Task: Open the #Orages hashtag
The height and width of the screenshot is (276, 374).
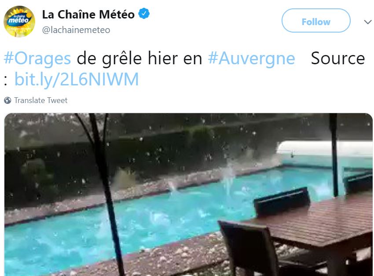Action: [x=37, y=59]
